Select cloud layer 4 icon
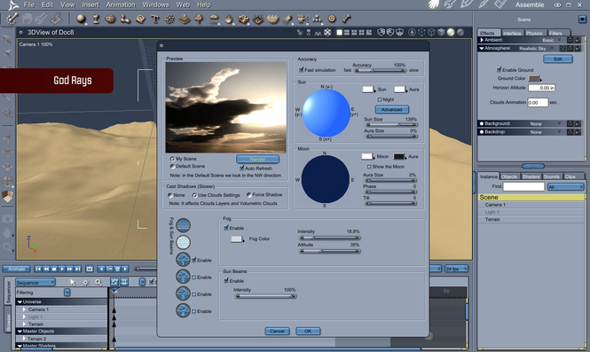The image size is (590, 352). [x=184, y=310]
